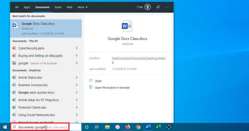This screenshot has width=249, height=131.
Task: Click the Excel icon beside Article Status.xlsx
Action: (14, 78)
